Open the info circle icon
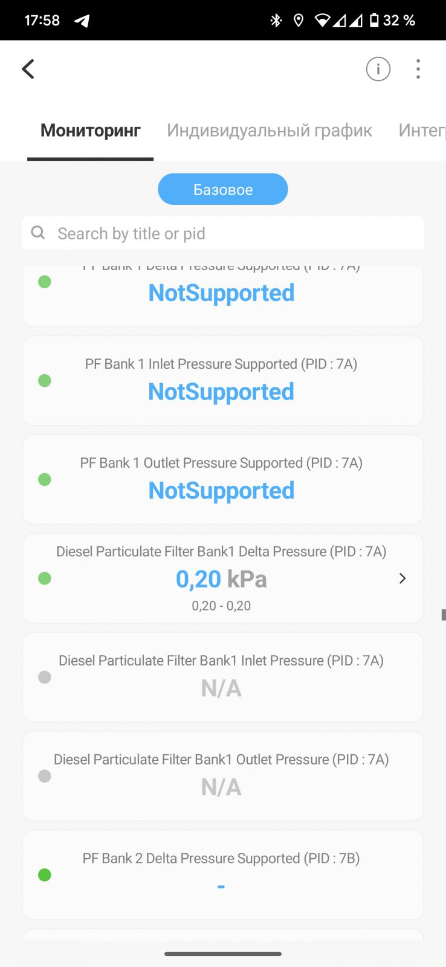Image resolution: width=446 pixels, height=967 pixels. [378, 69]
